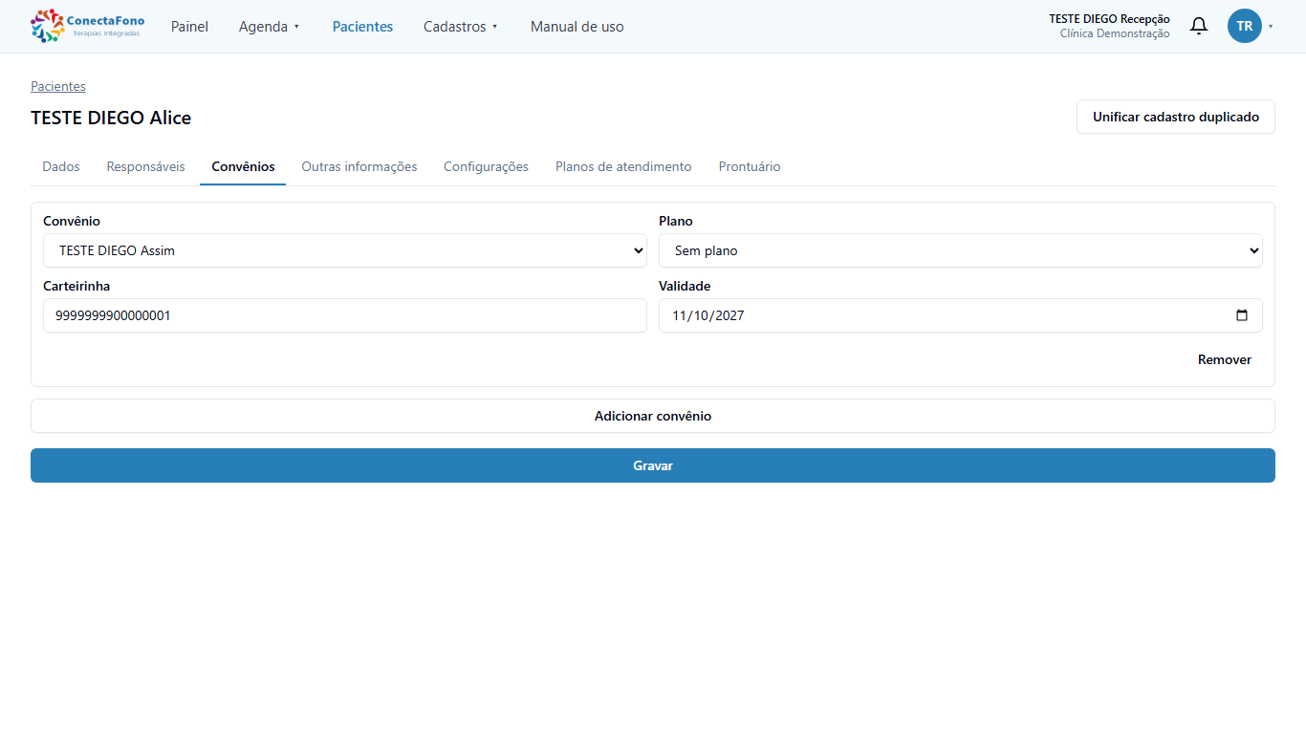1306x734 pixels.
Task: Save with the Gravar button
Action: 653,465
